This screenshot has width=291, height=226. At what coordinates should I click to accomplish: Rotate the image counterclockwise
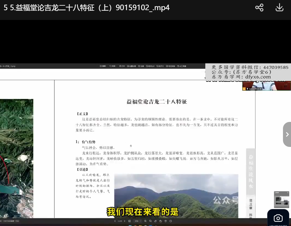point(155,221)
